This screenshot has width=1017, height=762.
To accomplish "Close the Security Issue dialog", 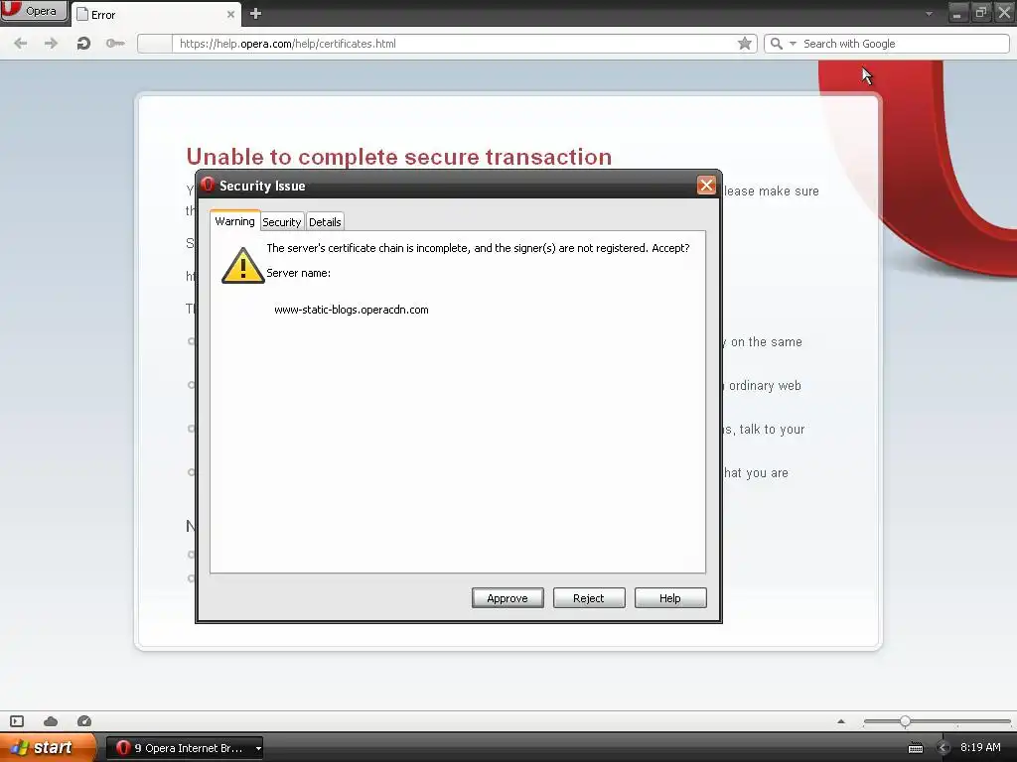I will pos(706,186).
